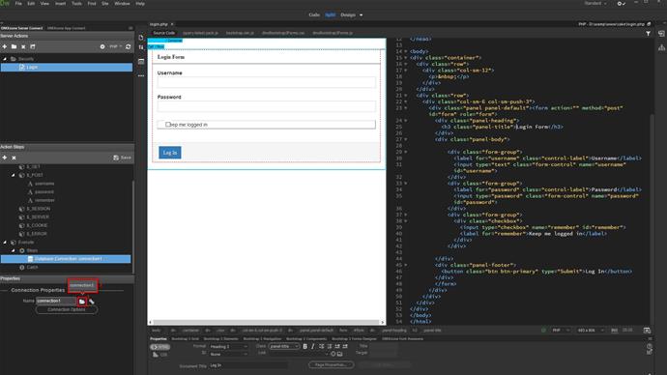Click the Username input in design view
Image resolution: width=667 pixels, height=375 pixels.
tap(266, 82)
